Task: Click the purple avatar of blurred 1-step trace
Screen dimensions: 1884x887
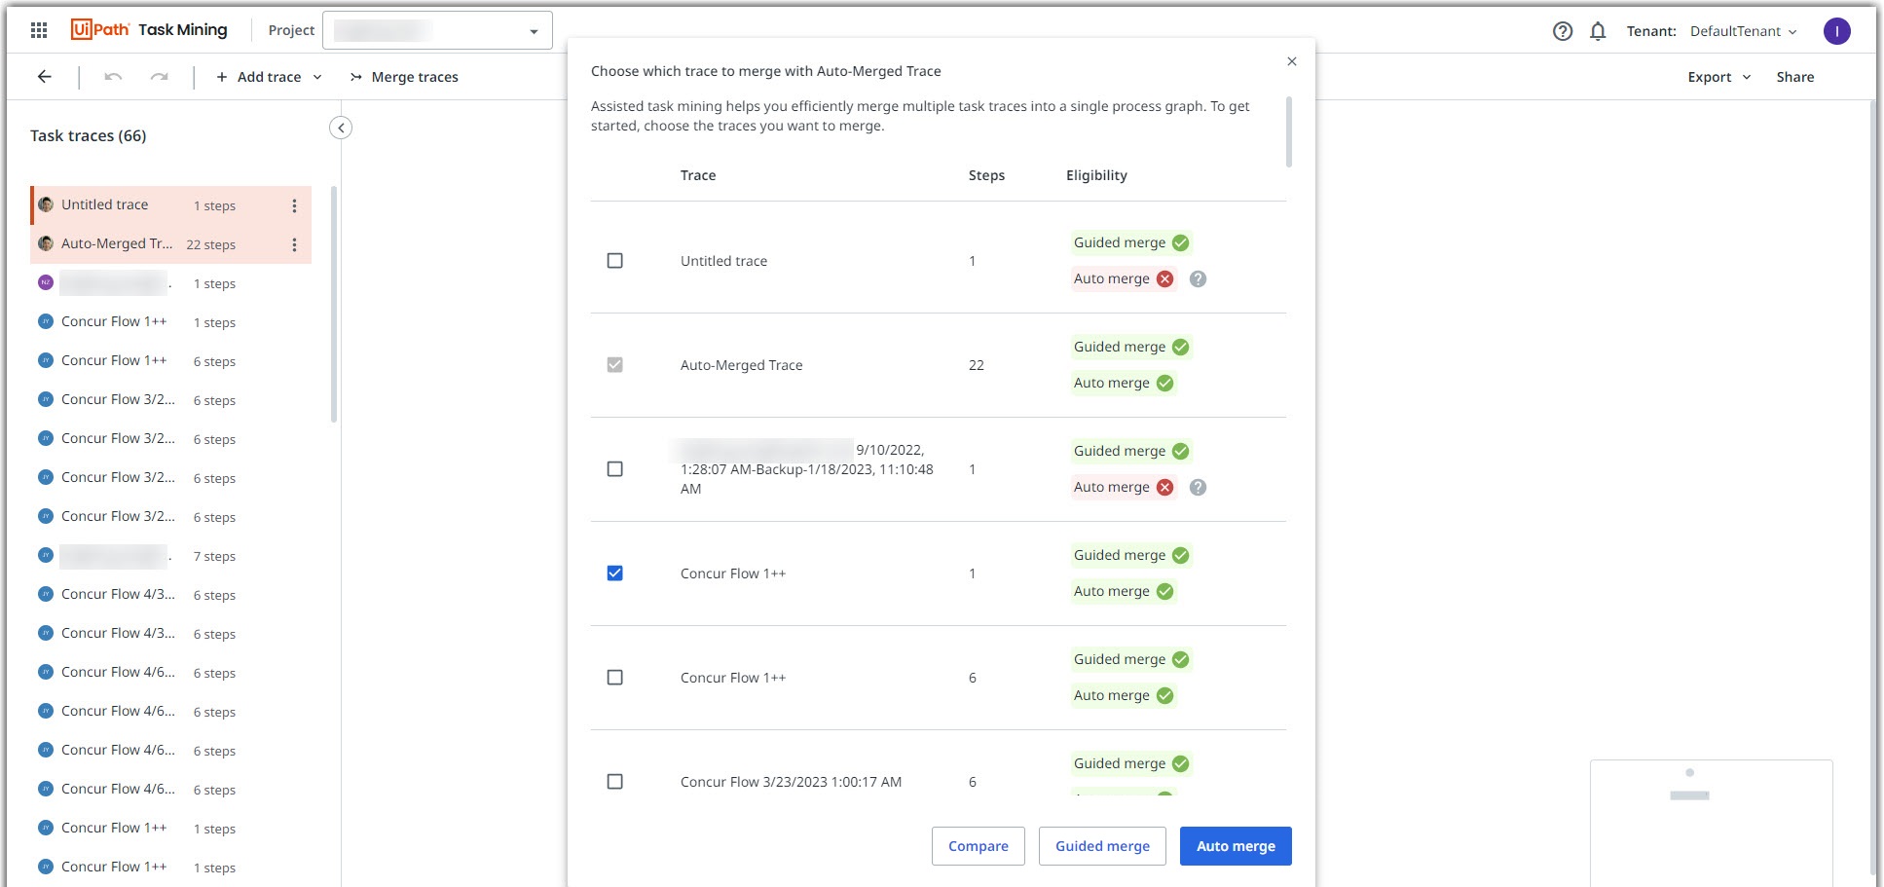Action: pos(46,282)
